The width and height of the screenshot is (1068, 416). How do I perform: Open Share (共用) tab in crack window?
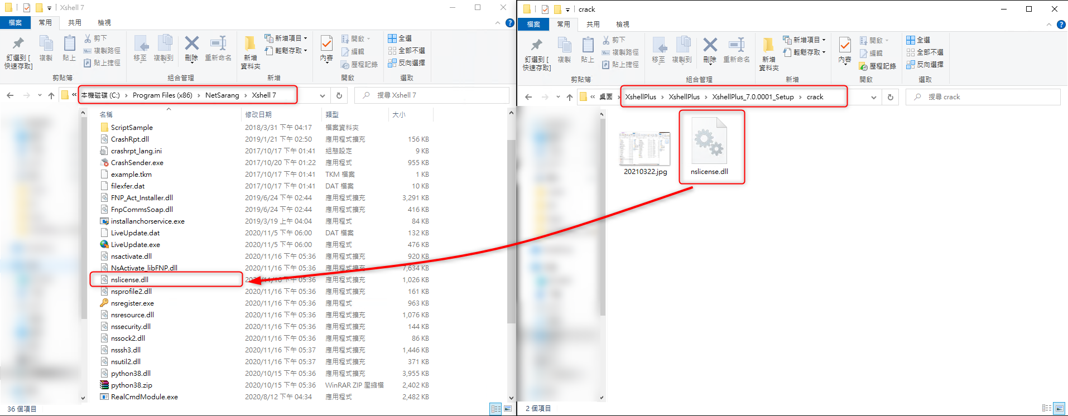point(593,25)
